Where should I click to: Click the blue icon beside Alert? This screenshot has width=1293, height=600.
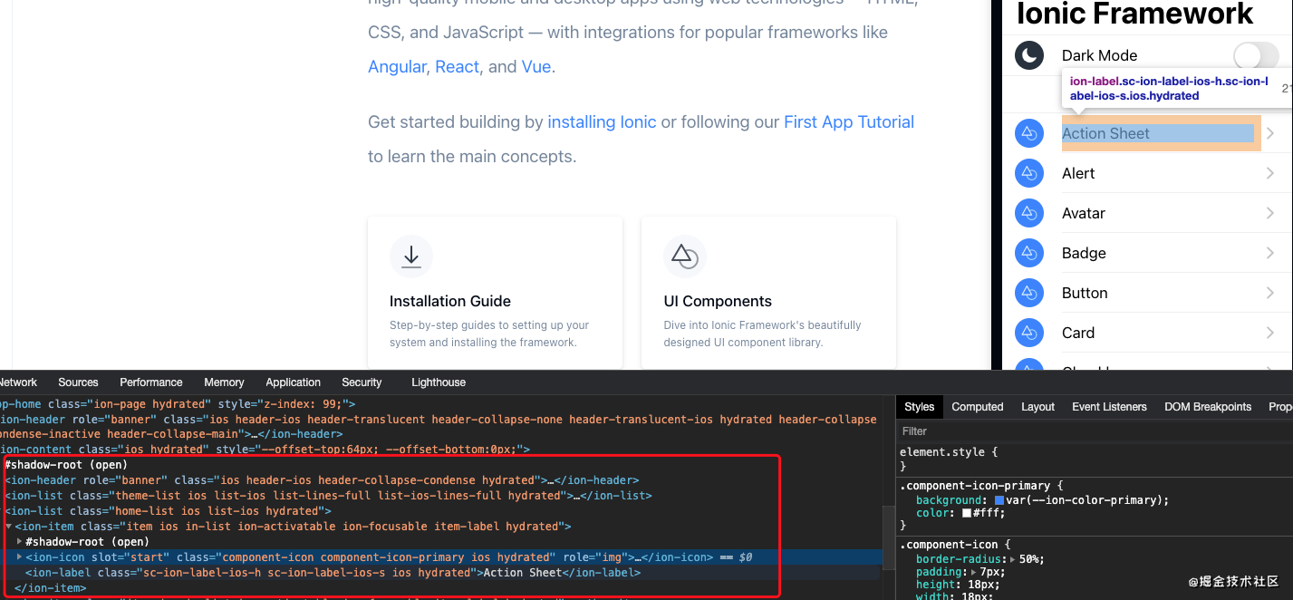pos(1029,173)
